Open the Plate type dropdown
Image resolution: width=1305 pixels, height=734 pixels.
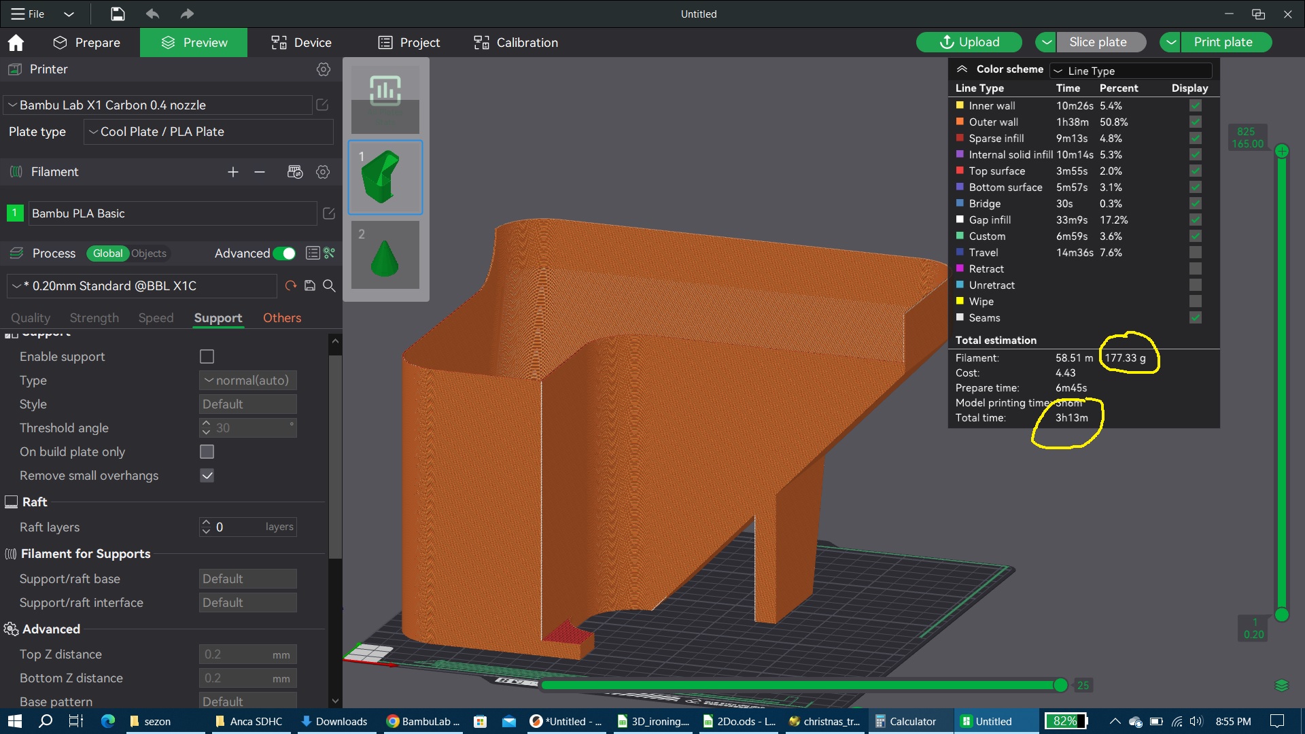[x=209, y=132]
